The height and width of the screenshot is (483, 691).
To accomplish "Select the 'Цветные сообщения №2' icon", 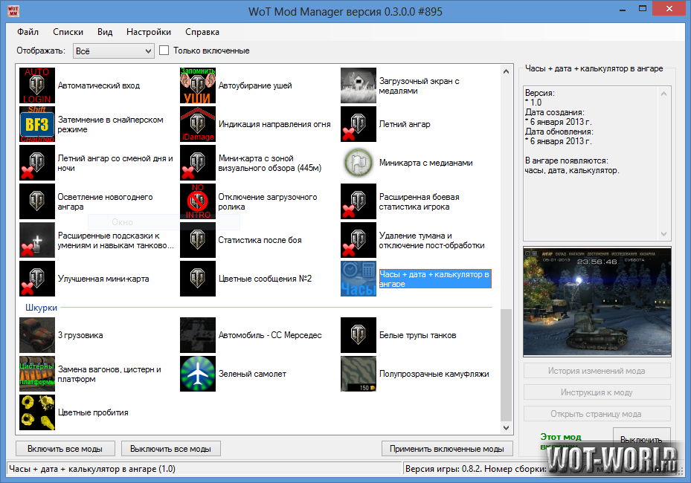I will click(x=198, y=279).
